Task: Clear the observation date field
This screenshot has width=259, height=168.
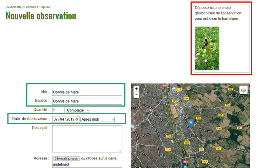Action: pos(77,120)
